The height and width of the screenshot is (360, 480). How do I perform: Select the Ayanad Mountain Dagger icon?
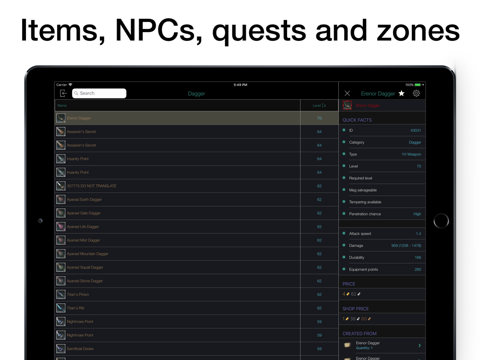(x=60, y=254)
